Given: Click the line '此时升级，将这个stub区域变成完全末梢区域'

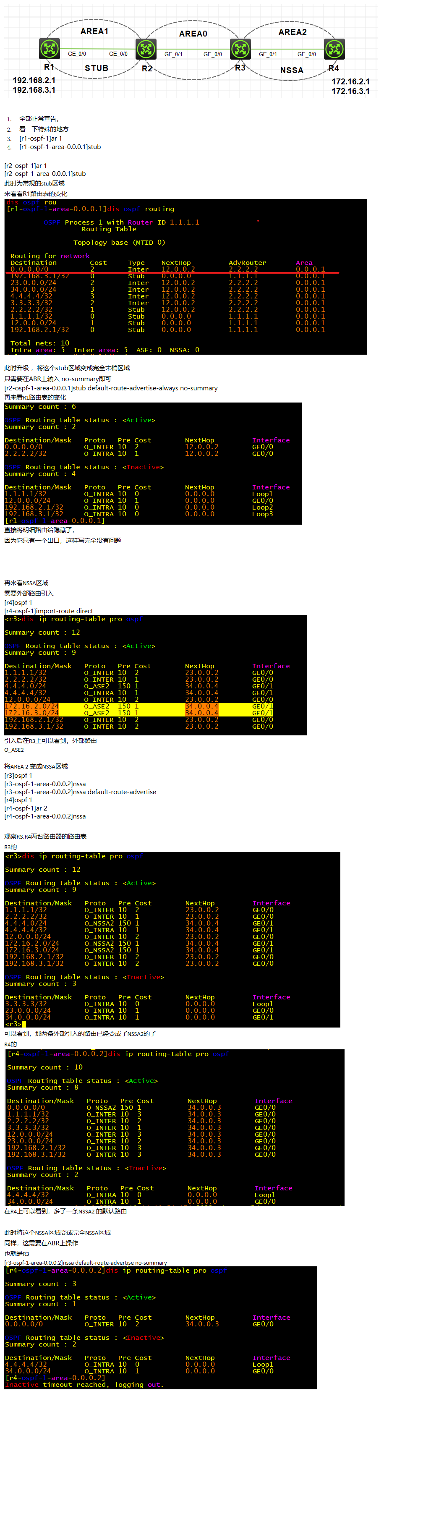Looking at the screenshot, I should [67, 368].
